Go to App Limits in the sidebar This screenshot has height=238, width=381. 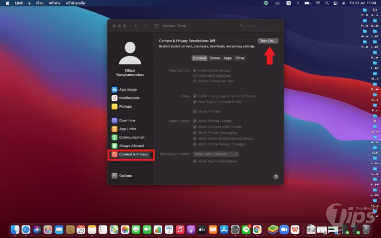point(124,129)
